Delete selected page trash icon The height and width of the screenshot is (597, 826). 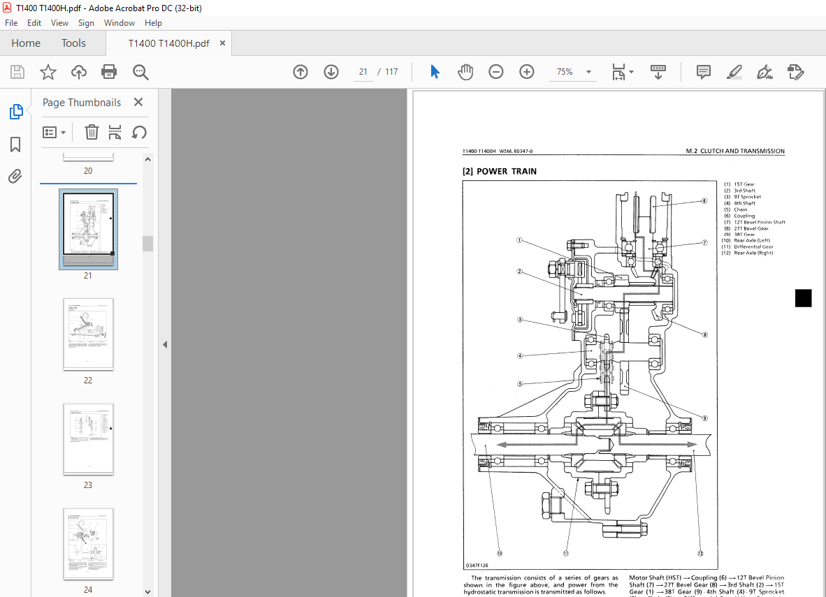[x=92, y=132]
